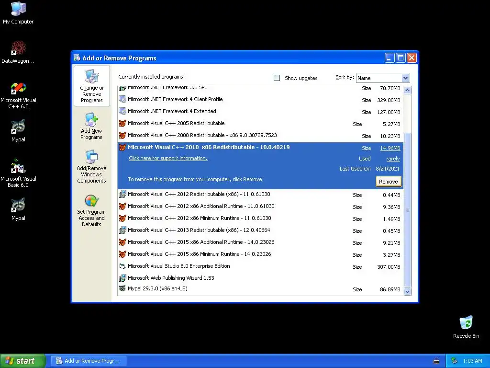Click the 8/24/2021 Last Used On date
490x368 pixels.
coord(388,169)
